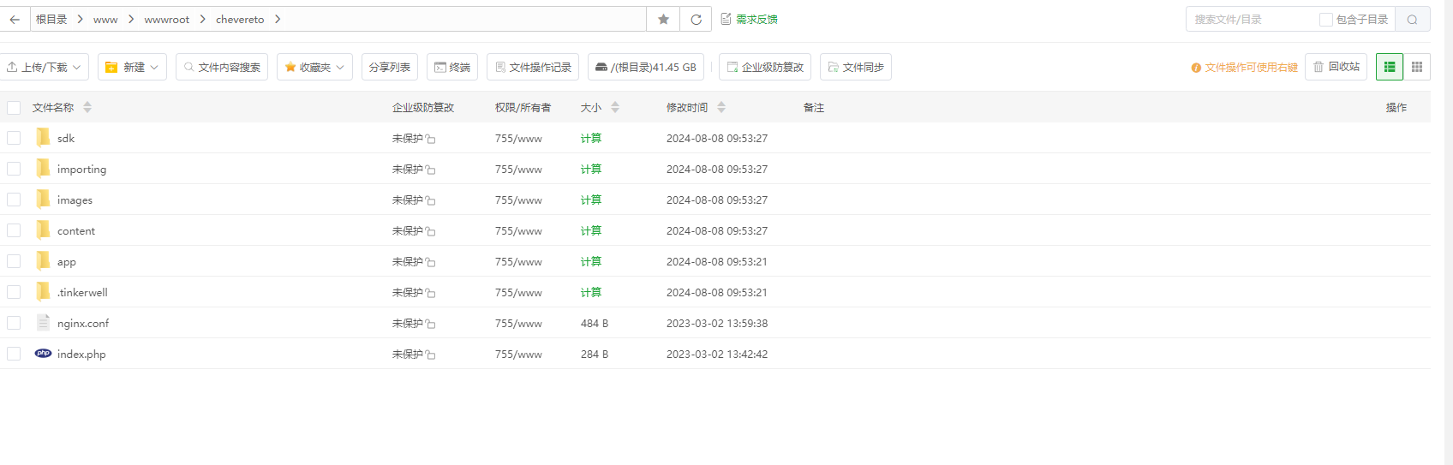Click the lock icon for index.php
The width and height of the screenshot is (1453, 465).
pyautogui.click(x=431, y=355)
